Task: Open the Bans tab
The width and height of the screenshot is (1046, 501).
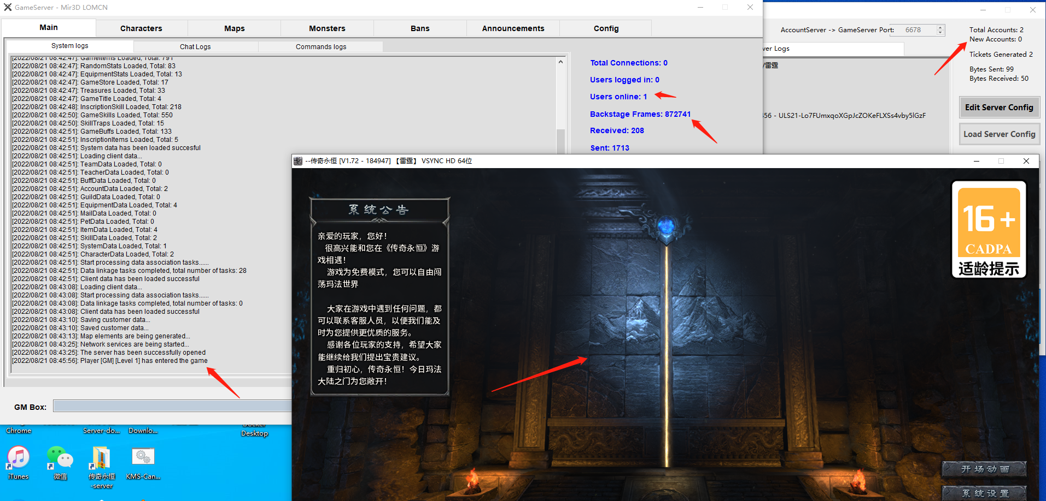Action: click(420, 28)
